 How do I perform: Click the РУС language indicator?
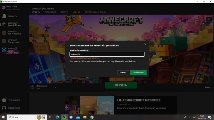coord(194,117)
